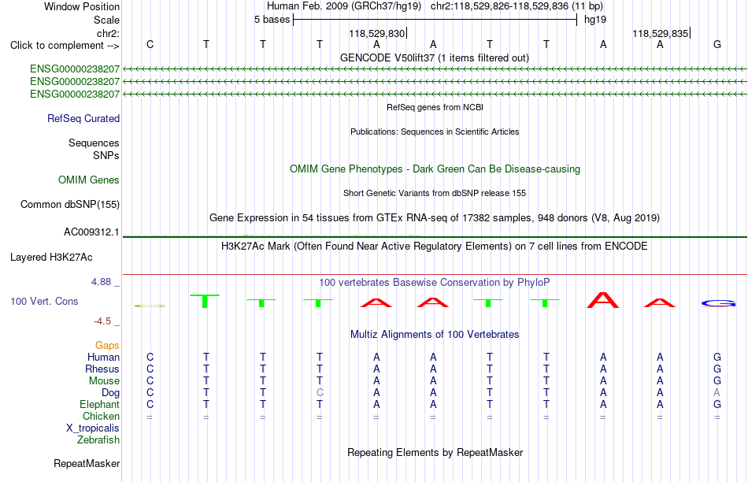Image resolution: width=748 pixels, height=482 pixels.
Task: Click base C in the complement sequence row
Action: pos(150,44)
